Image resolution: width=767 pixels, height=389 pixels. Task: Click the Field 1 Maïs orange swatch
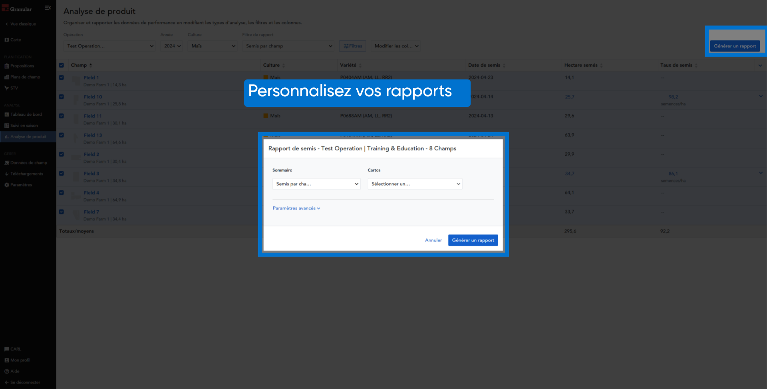click(x=266, y=77)
